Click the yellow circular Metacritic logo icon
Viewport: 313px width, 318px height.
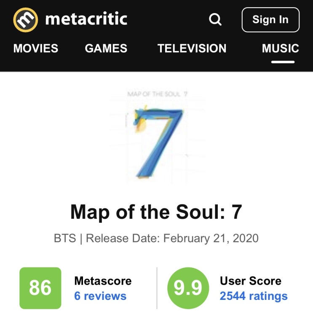(x=26, y=20)
